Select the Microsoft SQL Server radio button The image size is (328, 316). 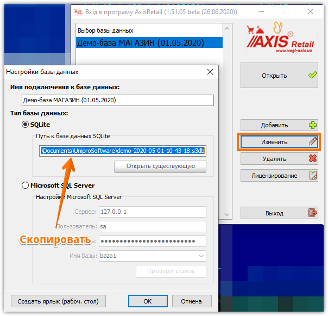click(x=25, y=185)
